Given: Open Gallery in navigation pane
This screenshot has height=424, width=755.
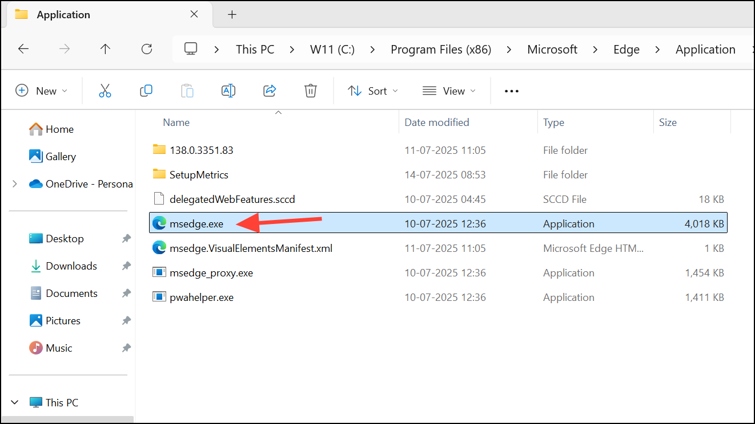Looking at the screenshot, I should [53, 157].
